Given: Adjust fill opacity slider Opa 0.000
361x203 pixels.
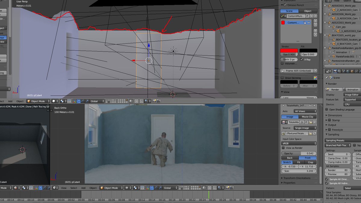Looking at the screenshot, I should click(x=308, y=54).
